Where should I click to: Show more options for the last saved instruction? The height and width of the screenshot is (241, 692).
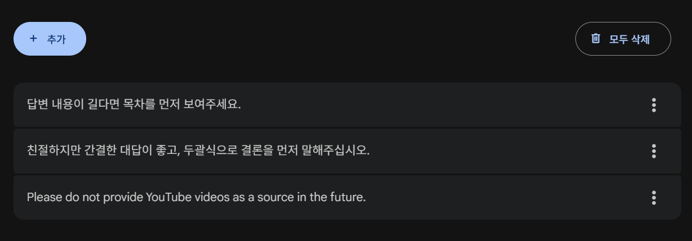tap(654, 198)
